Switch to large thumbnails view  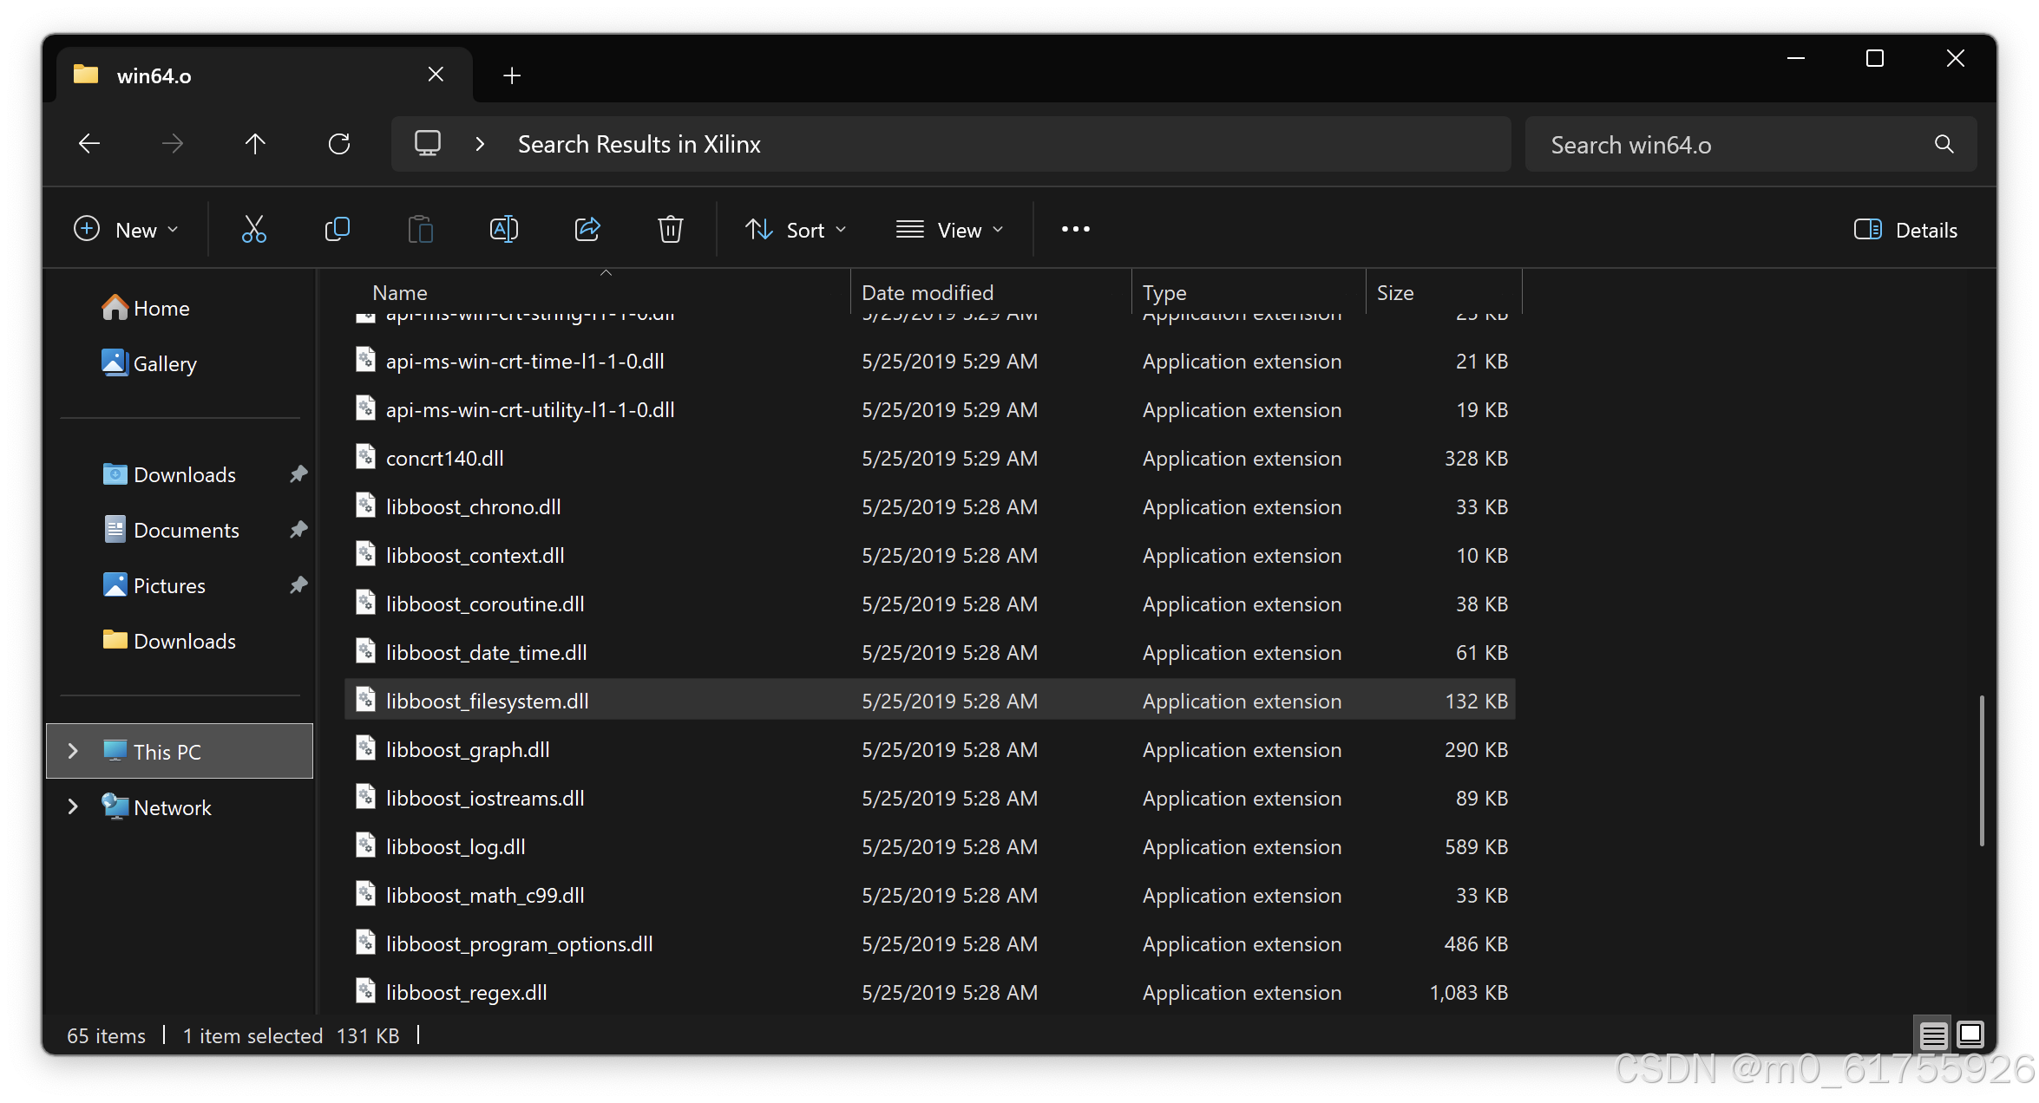(x=1970, y=1034)
